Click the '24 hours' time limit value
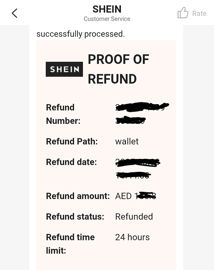214x270 pixels. [132, 237]
